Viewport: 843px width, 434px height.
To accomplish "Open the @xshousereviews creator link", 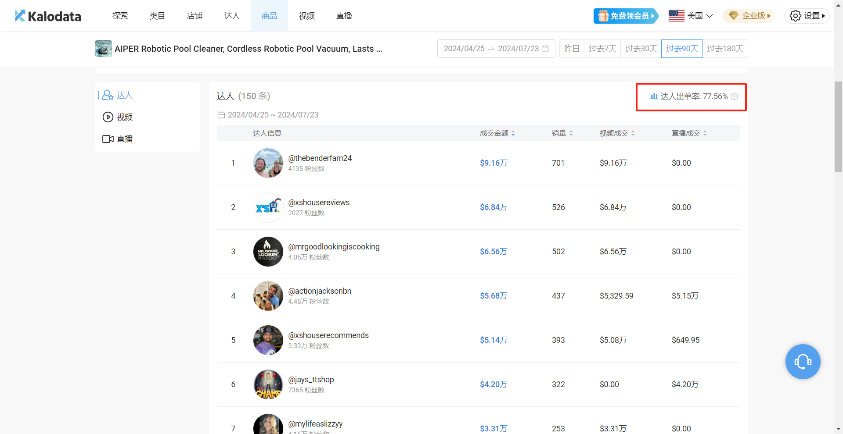I will click(319, 203).
